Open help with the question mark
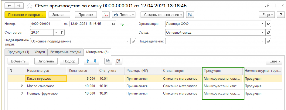This screenshot has height=110, width=286. [x=281, y=15]
